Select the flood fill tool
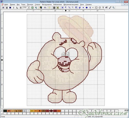129x118 pixels. pos(107,8)
